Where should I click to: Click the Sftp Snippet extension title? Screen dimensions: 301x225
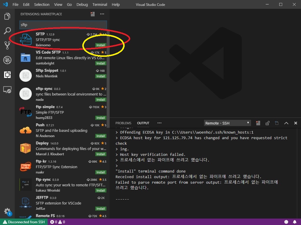point(47,70)
